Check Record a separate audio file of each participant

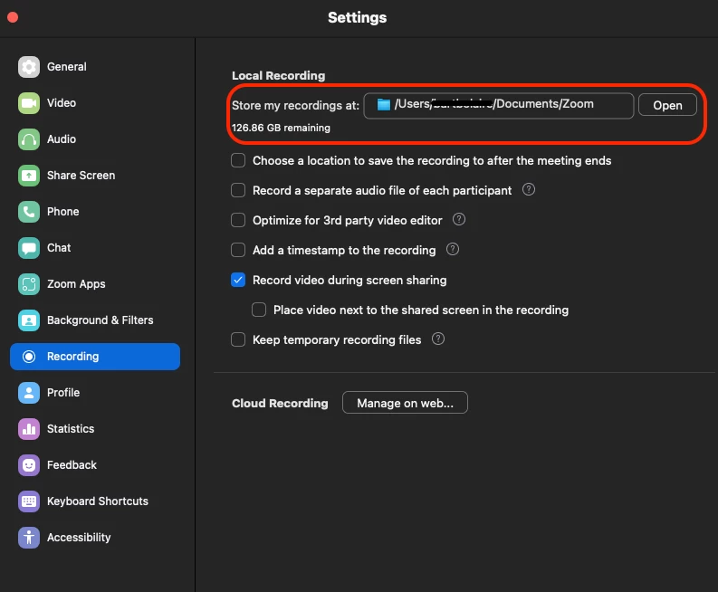pos(238,190)
